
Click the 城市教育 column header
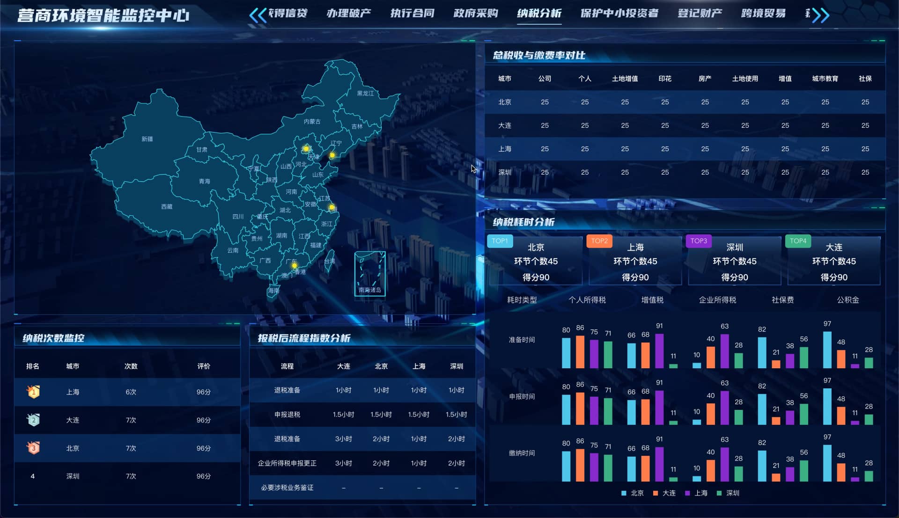pyautogui.click(x=825, y=79)
